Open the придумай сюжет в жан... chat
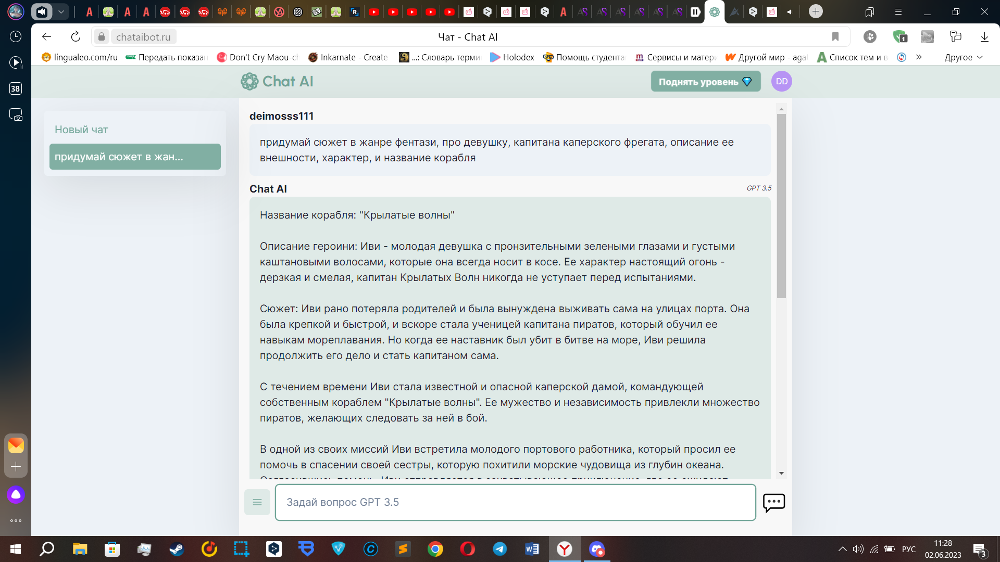The image size is (1000, 562). 135,157
